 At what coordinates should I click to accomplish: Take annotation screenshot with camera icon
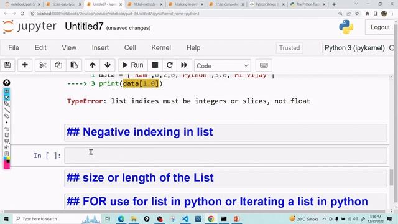[7, 147]
